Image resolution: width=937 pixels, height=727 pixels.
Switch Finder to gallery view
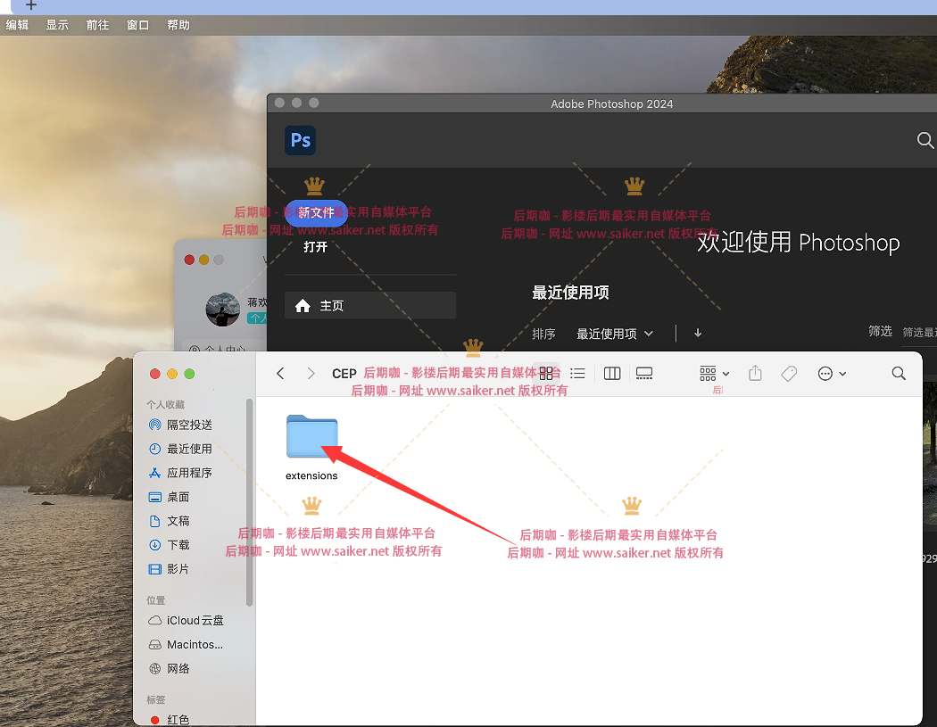click(644, 374)
